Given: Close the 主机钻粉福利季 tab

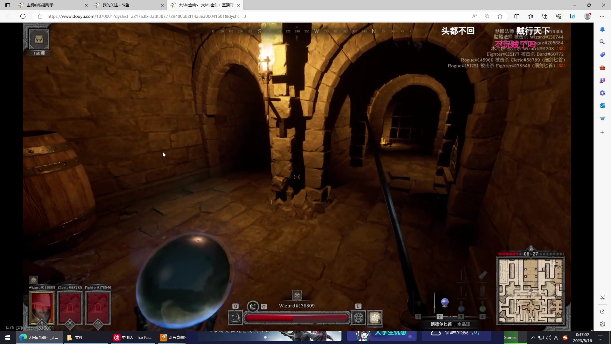Looking at the screenshot, I should 86,5.
